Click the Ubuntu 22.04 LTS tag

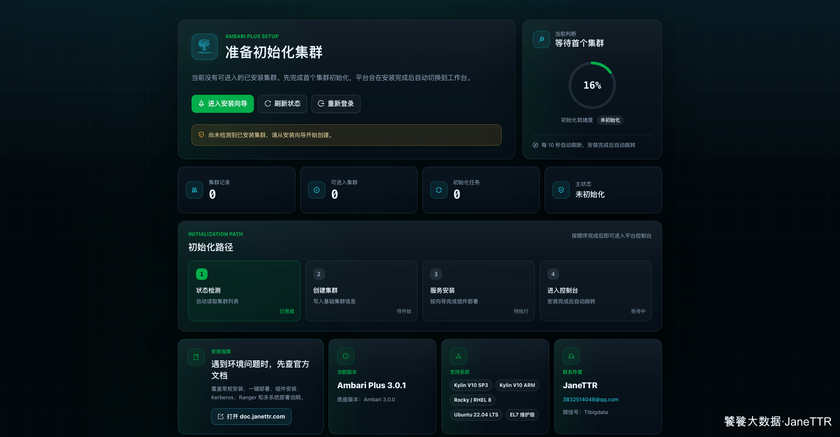(476, 415)
